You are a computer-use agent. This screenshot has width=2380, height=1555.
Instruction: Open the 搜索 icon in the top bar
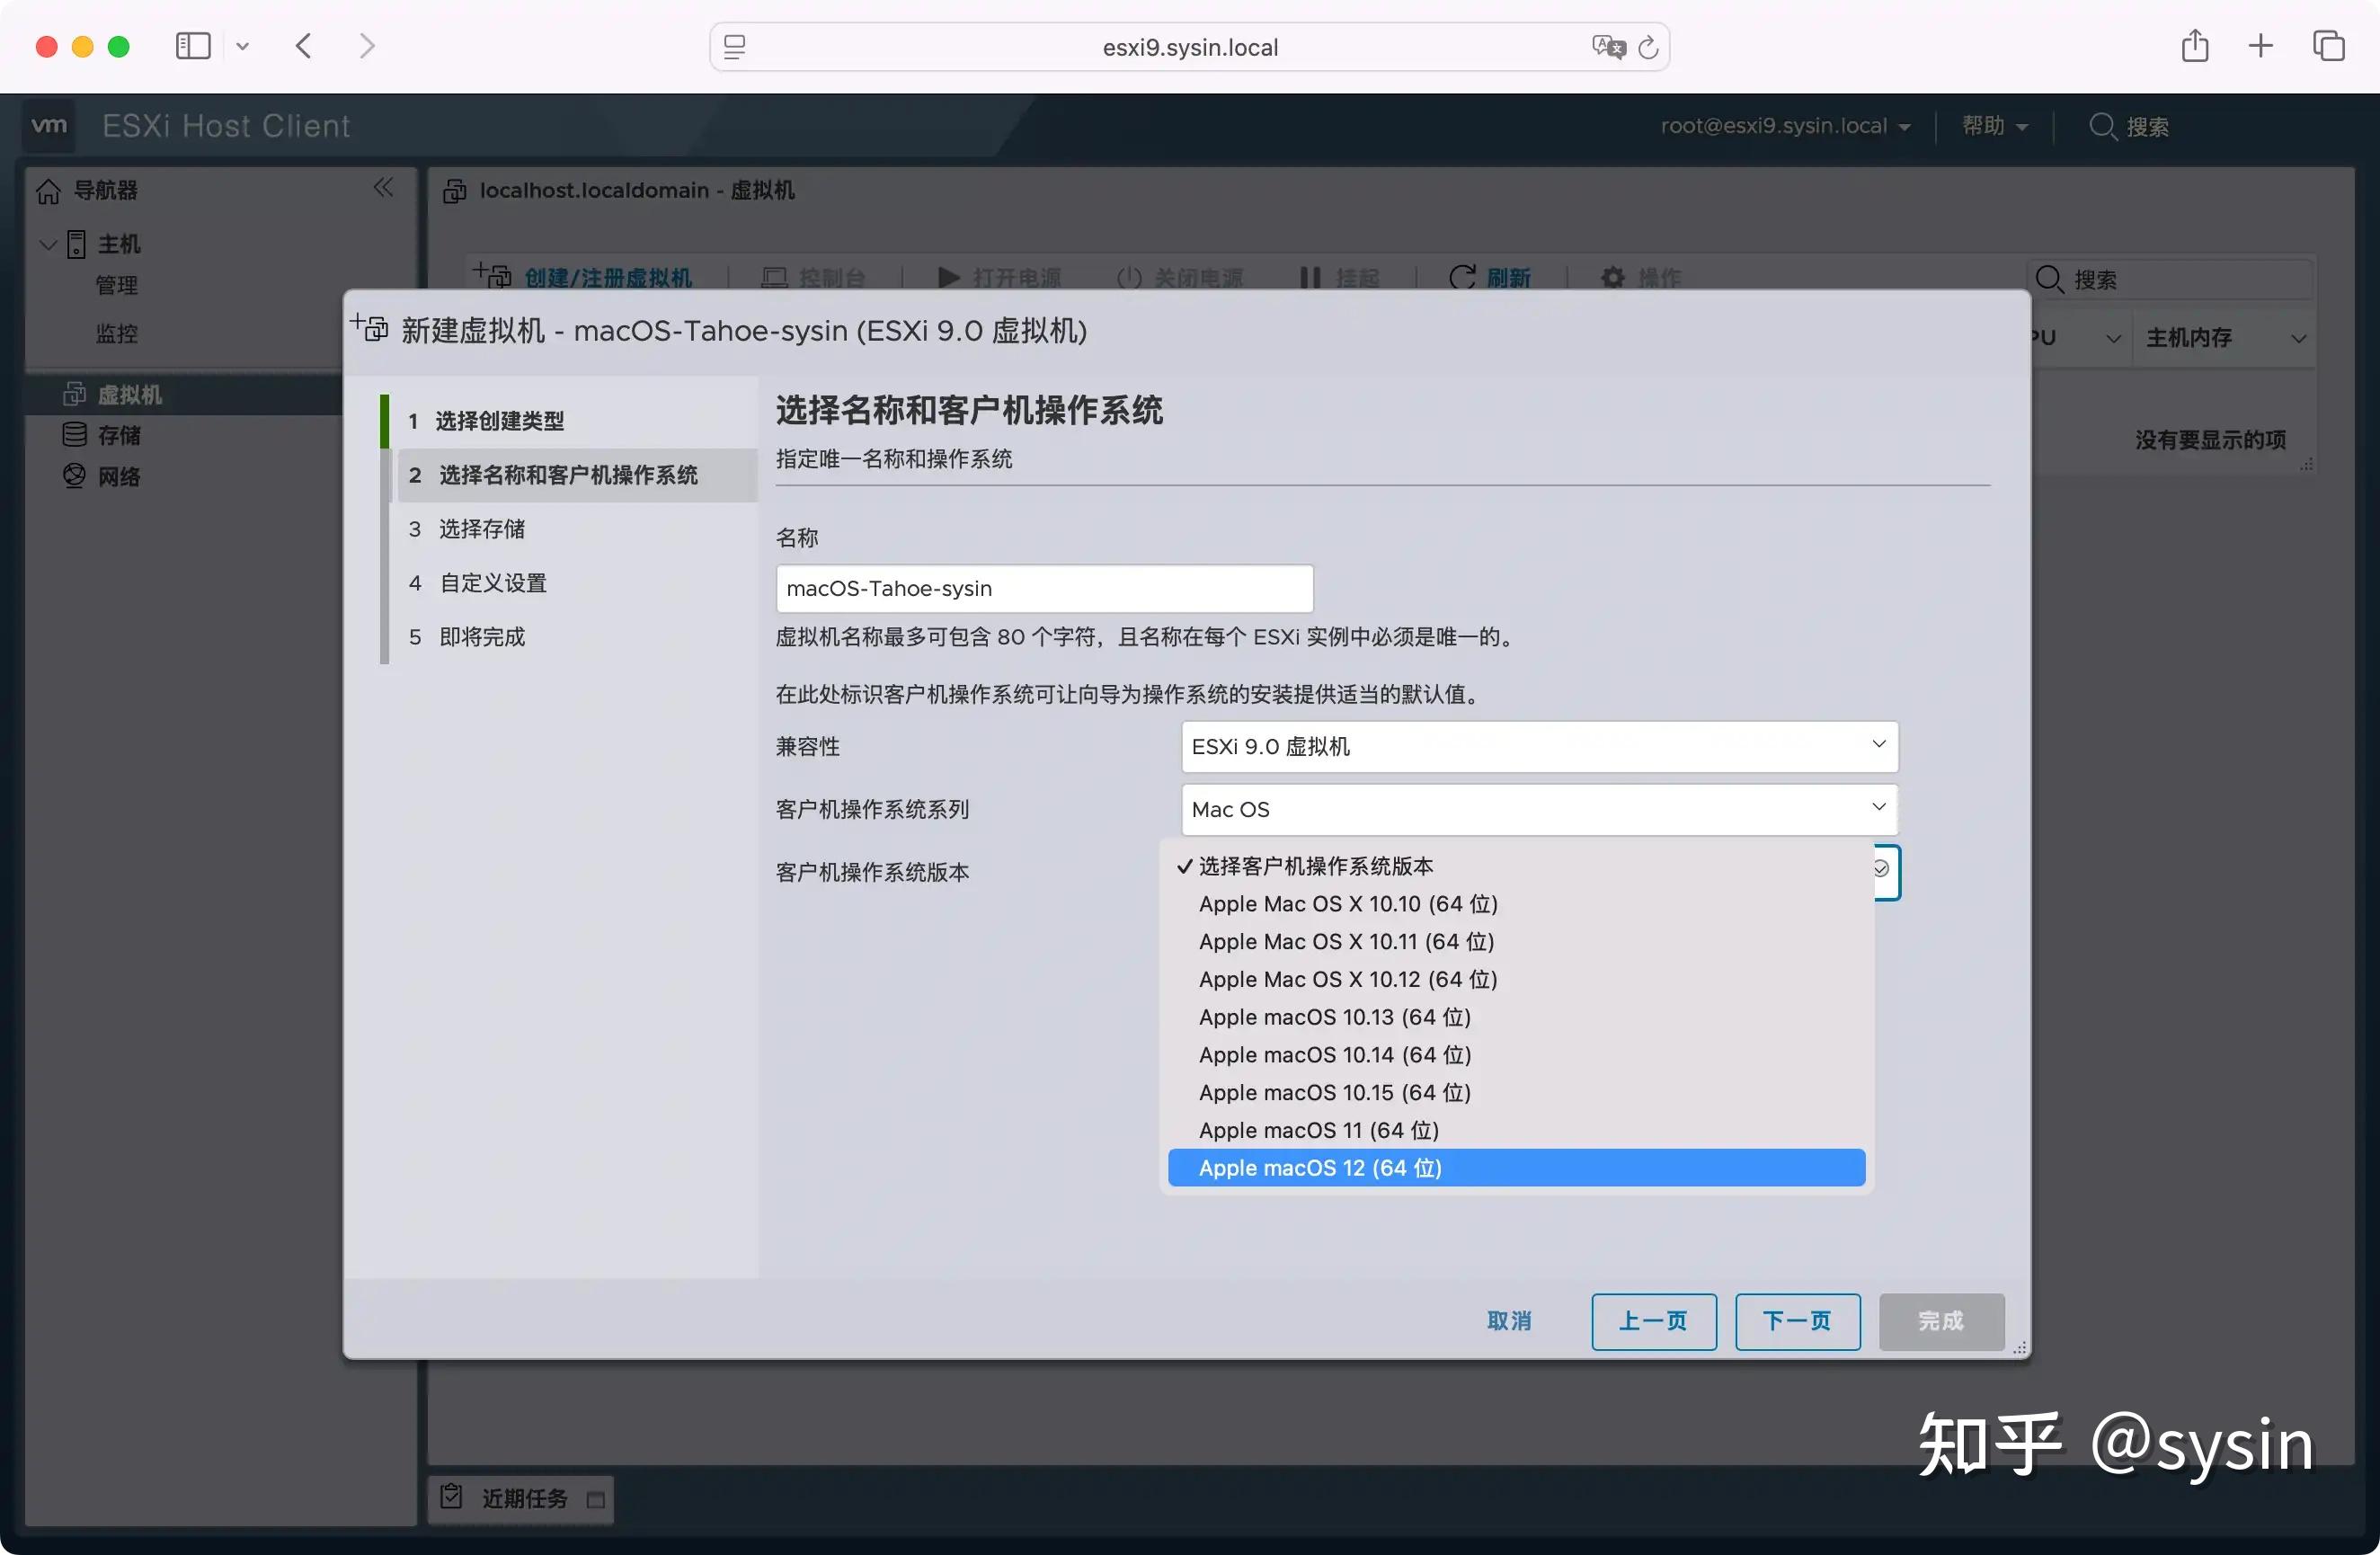click(2103, 127)
